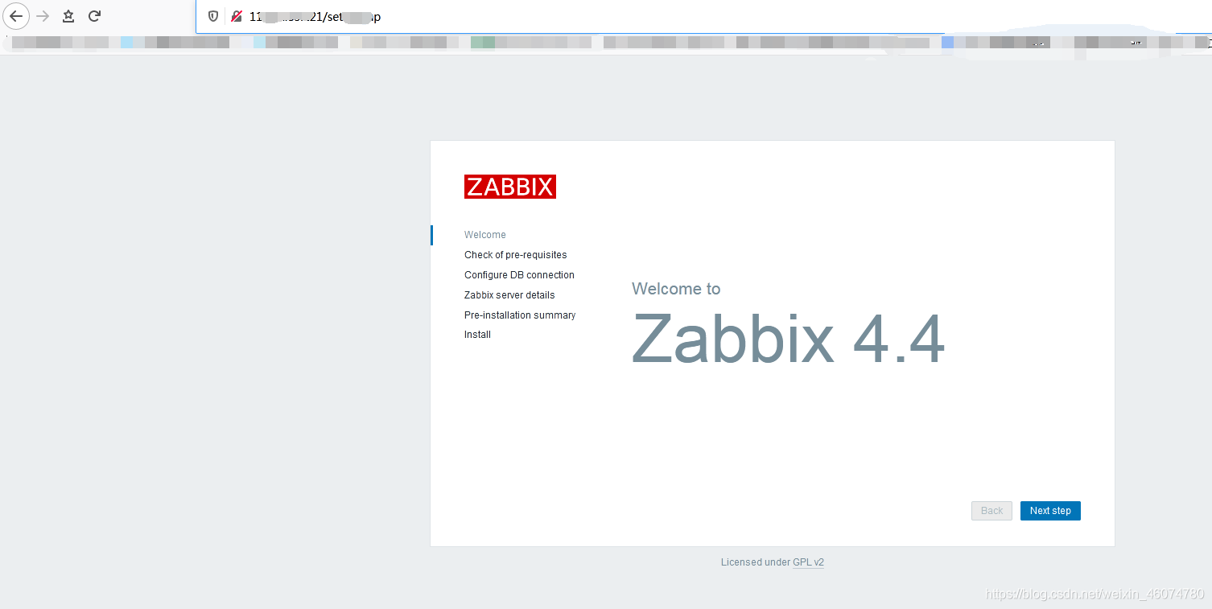Click the 'Licensed under' footer text
This screenshot has height=609, width=1212.
click(x=756, y=562)
